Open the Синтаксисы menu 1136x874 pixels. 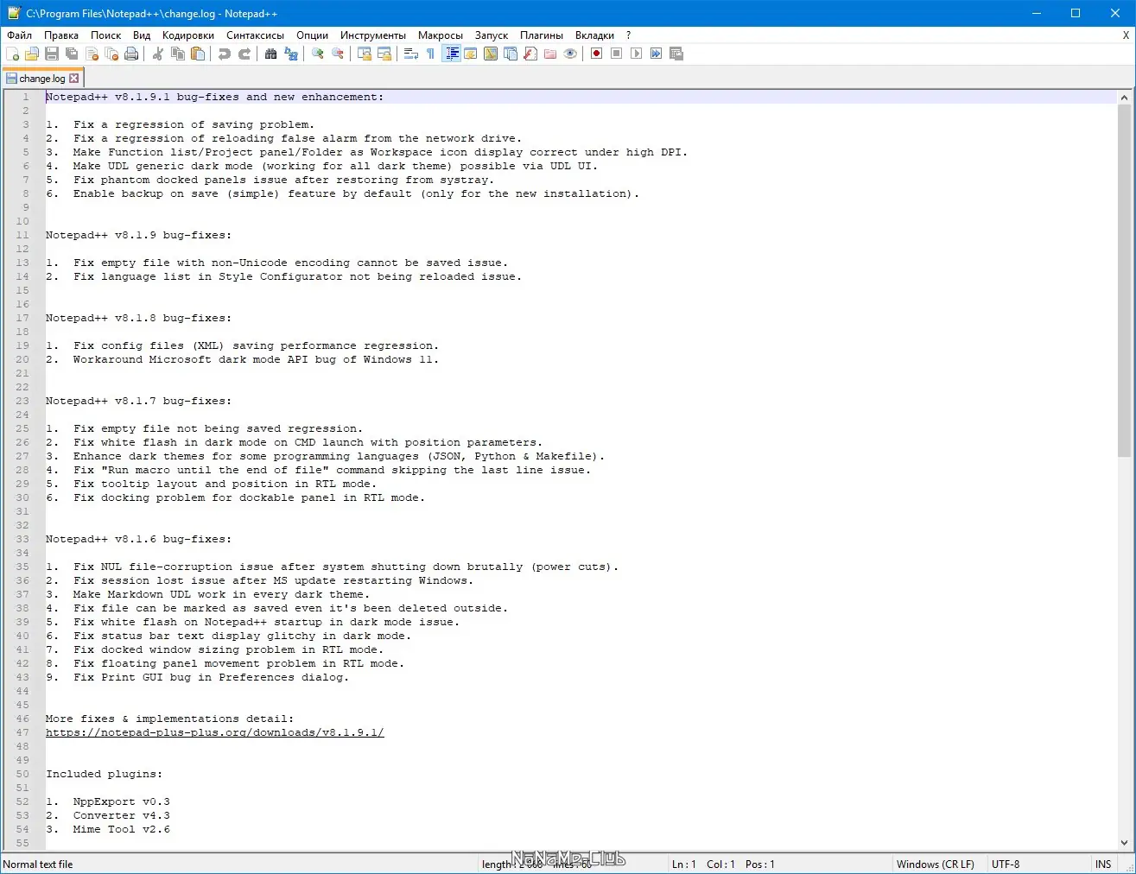click(255, 35)
